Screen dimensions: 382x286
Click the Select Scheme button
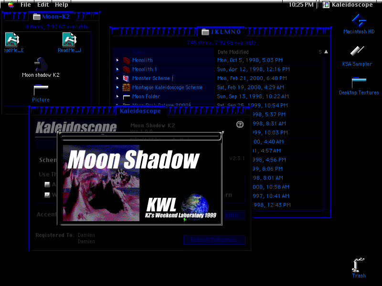click(214, 240)
